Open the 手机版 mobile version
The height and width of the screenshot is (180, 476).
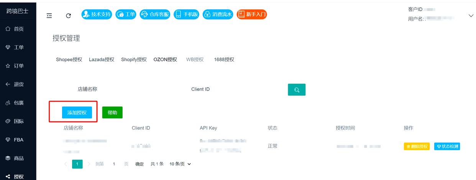(187, 15)
